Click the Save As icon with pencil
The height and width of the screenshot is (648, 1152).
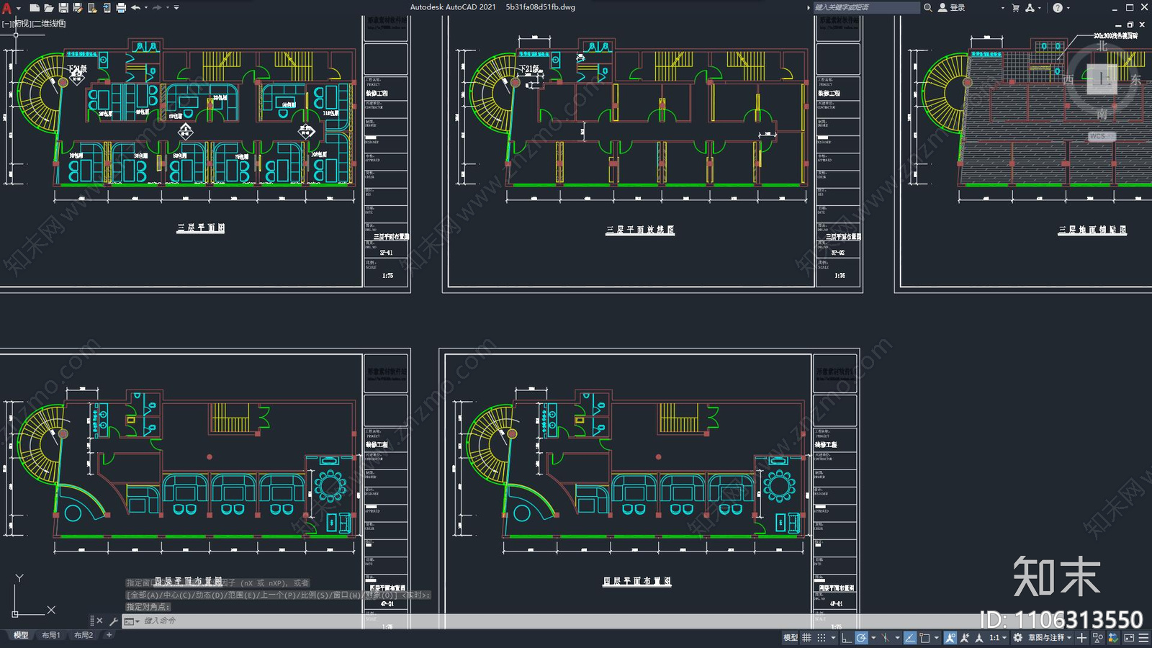coord(77,7)
